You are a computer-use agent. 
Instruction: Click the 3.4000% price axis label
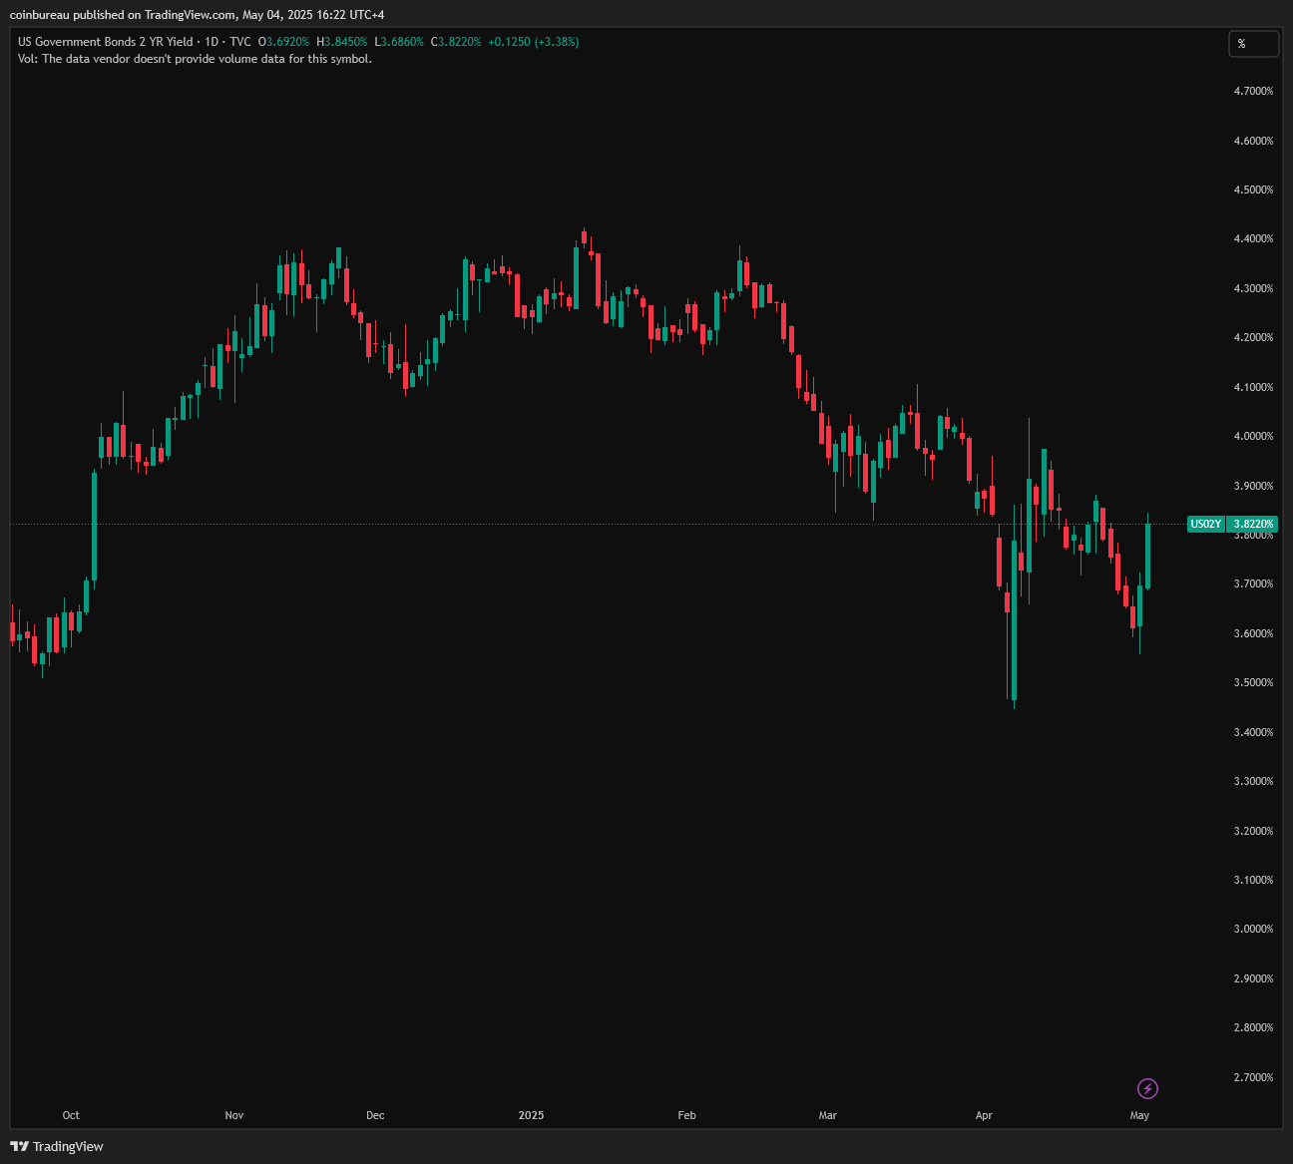pos(1253,732)
